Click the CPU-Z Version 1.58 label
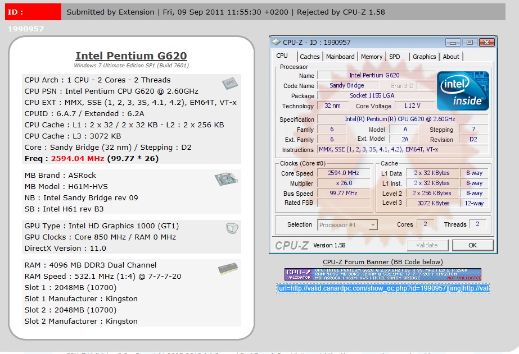 click(329, 245)
